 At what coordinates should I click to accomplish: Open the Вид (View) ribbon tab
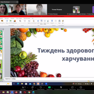[32, 18]
